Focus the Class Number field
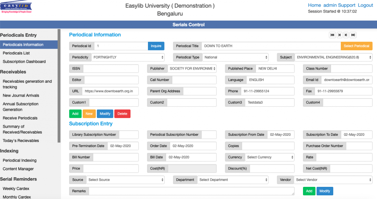Image resolution: width=377 pixels, height=199 pixels. point(352,68)
